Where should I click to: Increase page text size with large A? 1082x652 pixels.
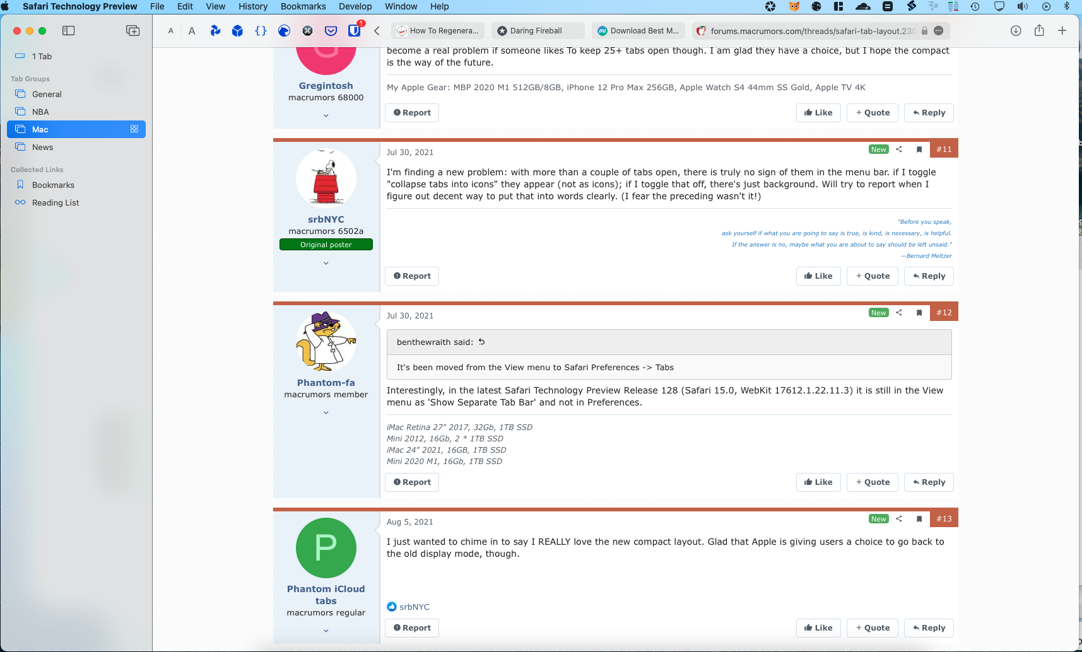click(192, 31)
